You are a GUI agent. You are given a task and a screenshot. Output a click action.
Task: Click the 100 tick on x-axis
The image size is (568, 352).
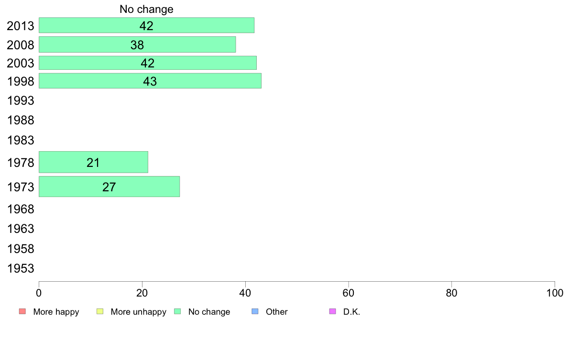pyautogui.click(x=555, y=293)
